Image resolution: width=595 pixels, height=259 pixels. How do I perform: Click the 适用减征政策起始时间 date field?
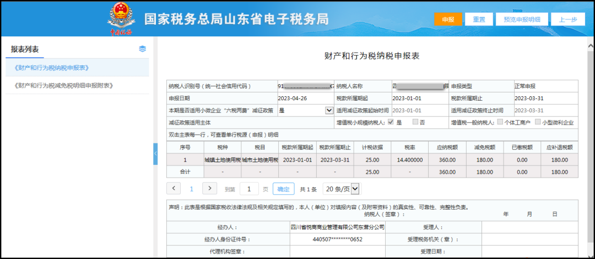pos(419,110)
